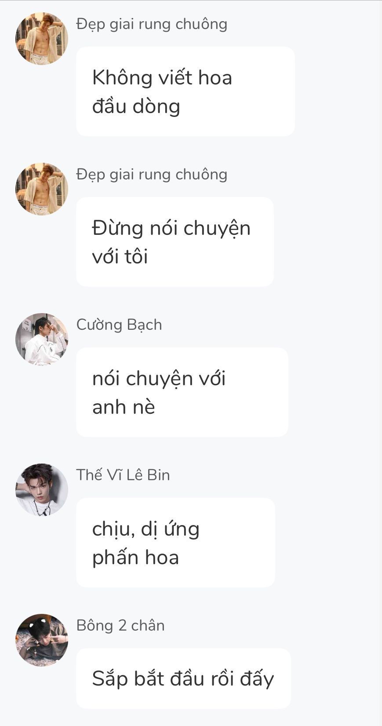Tap the bubble 'chịu, dị ứng phấn hoa'
This screenshot has width=382, height=726.
click(175, 543)
